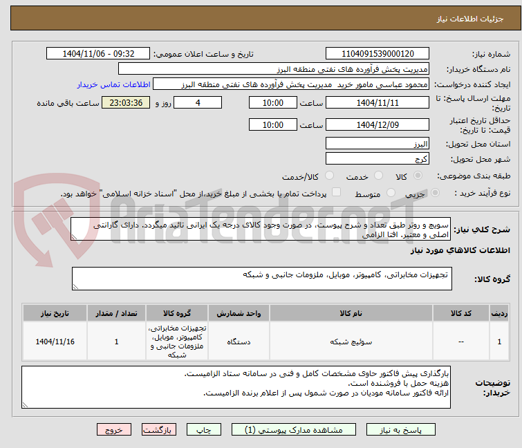Click the response deadline time 10:00 field
This screenshot has width=522, height=448.
click(x=273, y=102)
